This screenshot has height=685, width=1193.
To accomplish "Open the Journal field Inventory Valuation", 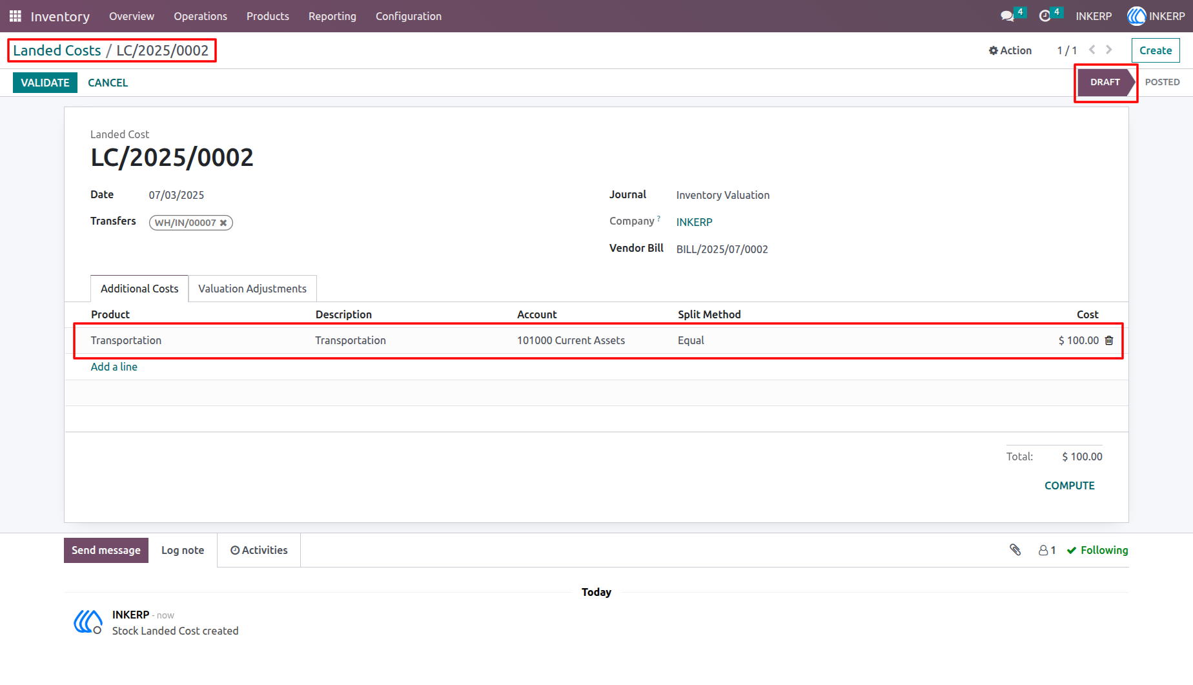I will click(x=723, y=195).
